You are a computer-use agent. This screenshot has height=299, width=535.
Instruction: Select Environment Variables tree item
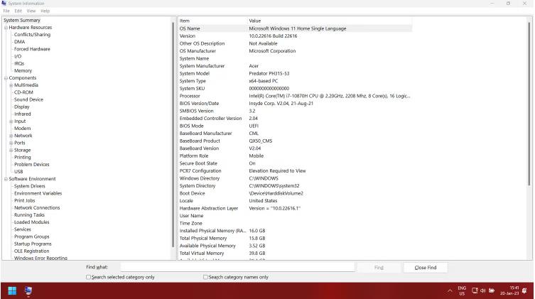point(38,193)
